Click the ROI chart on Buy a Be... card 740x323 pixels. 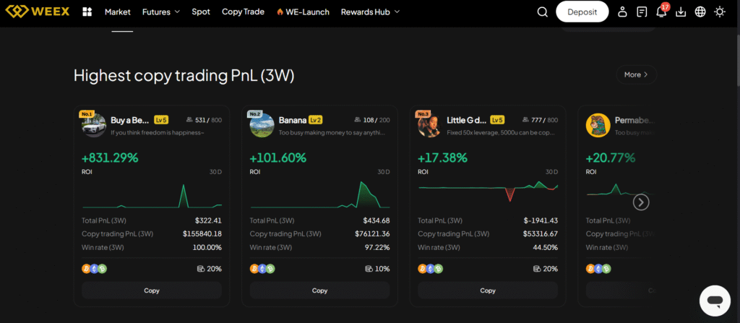(x=152, y=196)
